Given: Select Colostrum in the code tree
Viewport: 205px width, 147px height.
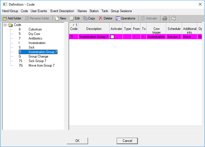Looking at the screenshot, I should 35,29.
